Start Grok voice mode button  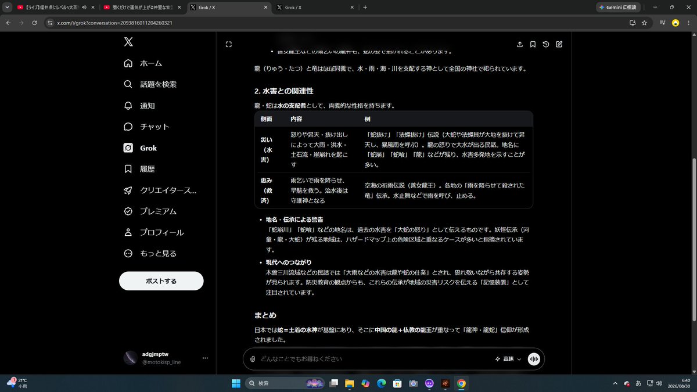pos(534,359)
